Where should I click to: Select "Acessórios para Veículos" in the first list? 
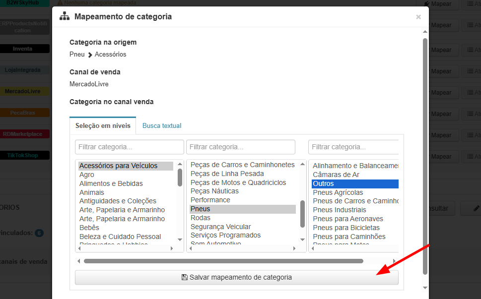tap(126, 166)
